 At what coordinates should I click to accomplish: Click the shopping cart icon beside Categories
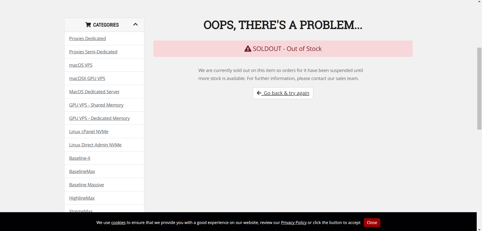click(x=88, y=25)
